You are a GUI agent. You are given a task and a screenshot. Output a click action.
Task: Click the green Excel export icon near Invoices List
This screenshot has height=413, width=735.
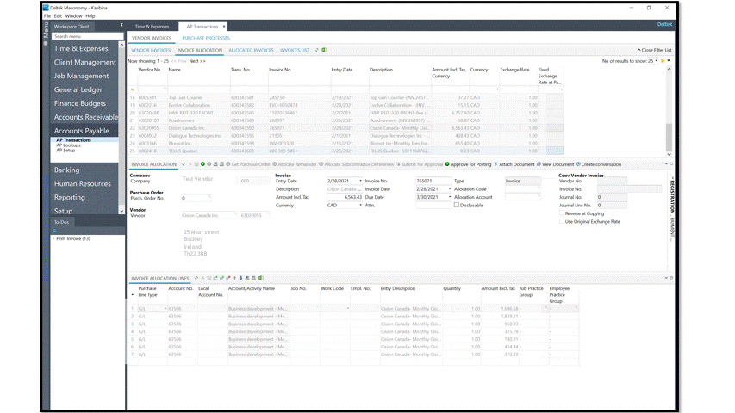(x=324, y=50)
